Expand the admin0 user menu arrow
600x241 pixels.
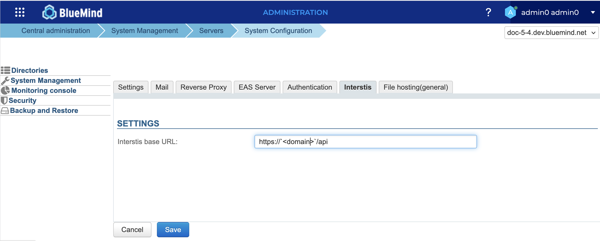tap(593, 12)
